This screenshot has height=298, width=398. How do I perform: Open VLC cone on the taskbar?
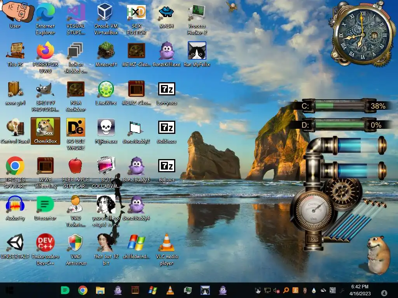coord(170,290)
